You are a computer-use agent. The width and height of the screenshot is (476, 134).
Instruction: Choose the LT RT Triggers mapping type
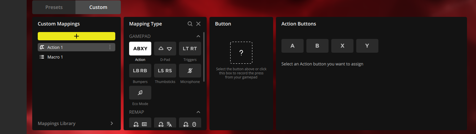(x=190, y=49)
